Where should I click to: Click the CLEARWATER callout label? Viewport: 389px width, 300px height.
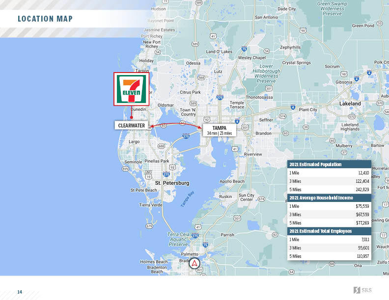[131, 125]
